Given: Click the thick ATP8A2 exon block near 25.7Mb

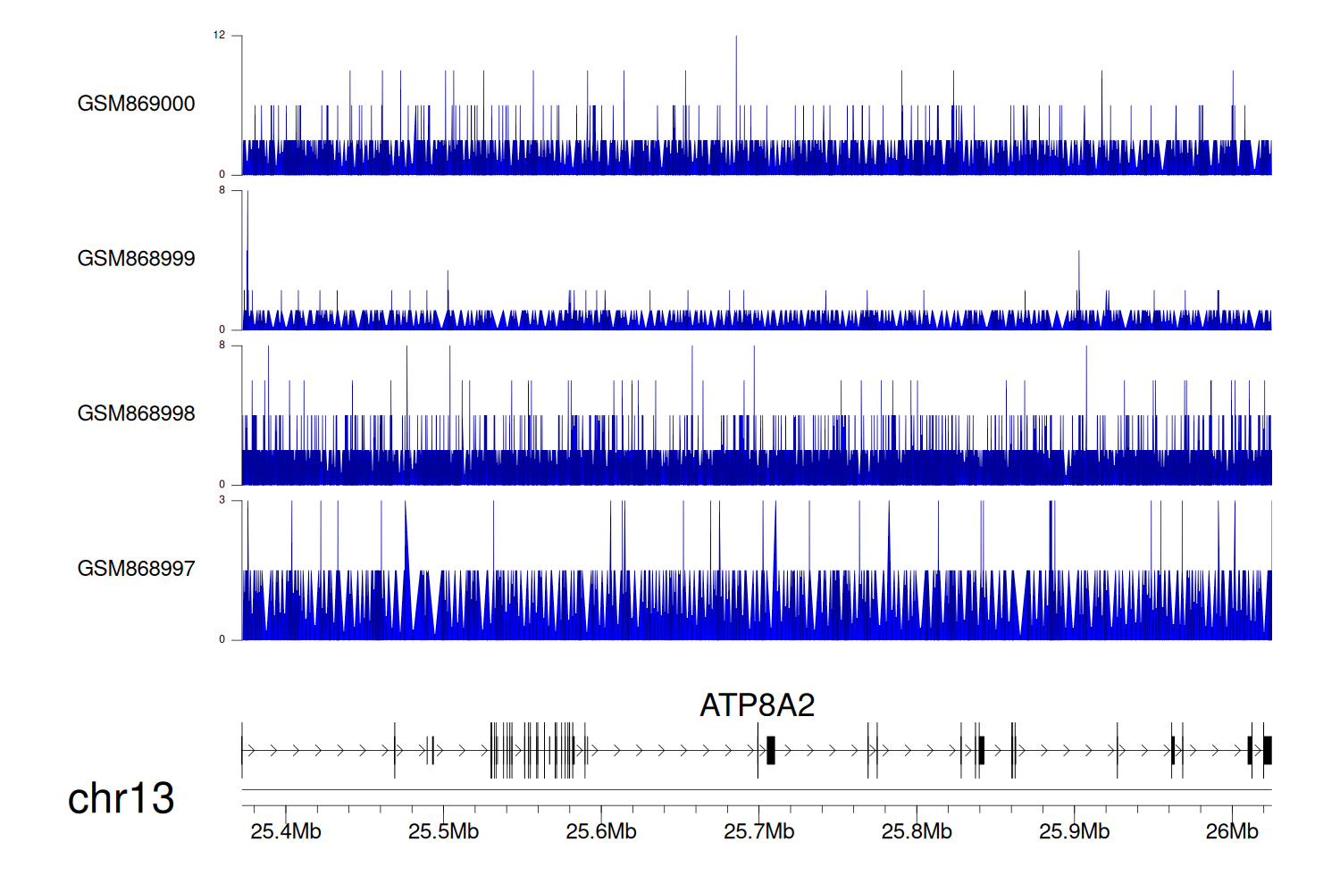Looking at the screenshot, I should point(770,751).
